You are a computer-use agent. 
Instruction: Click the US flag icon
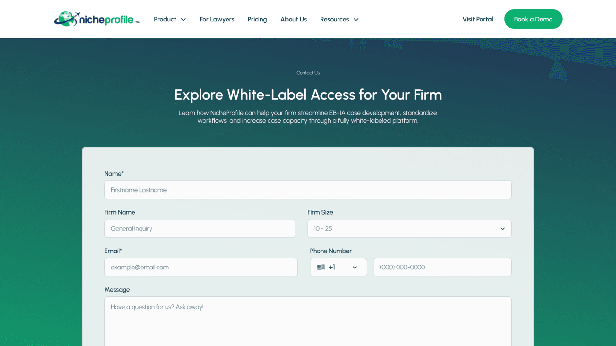tap(321, 267)
